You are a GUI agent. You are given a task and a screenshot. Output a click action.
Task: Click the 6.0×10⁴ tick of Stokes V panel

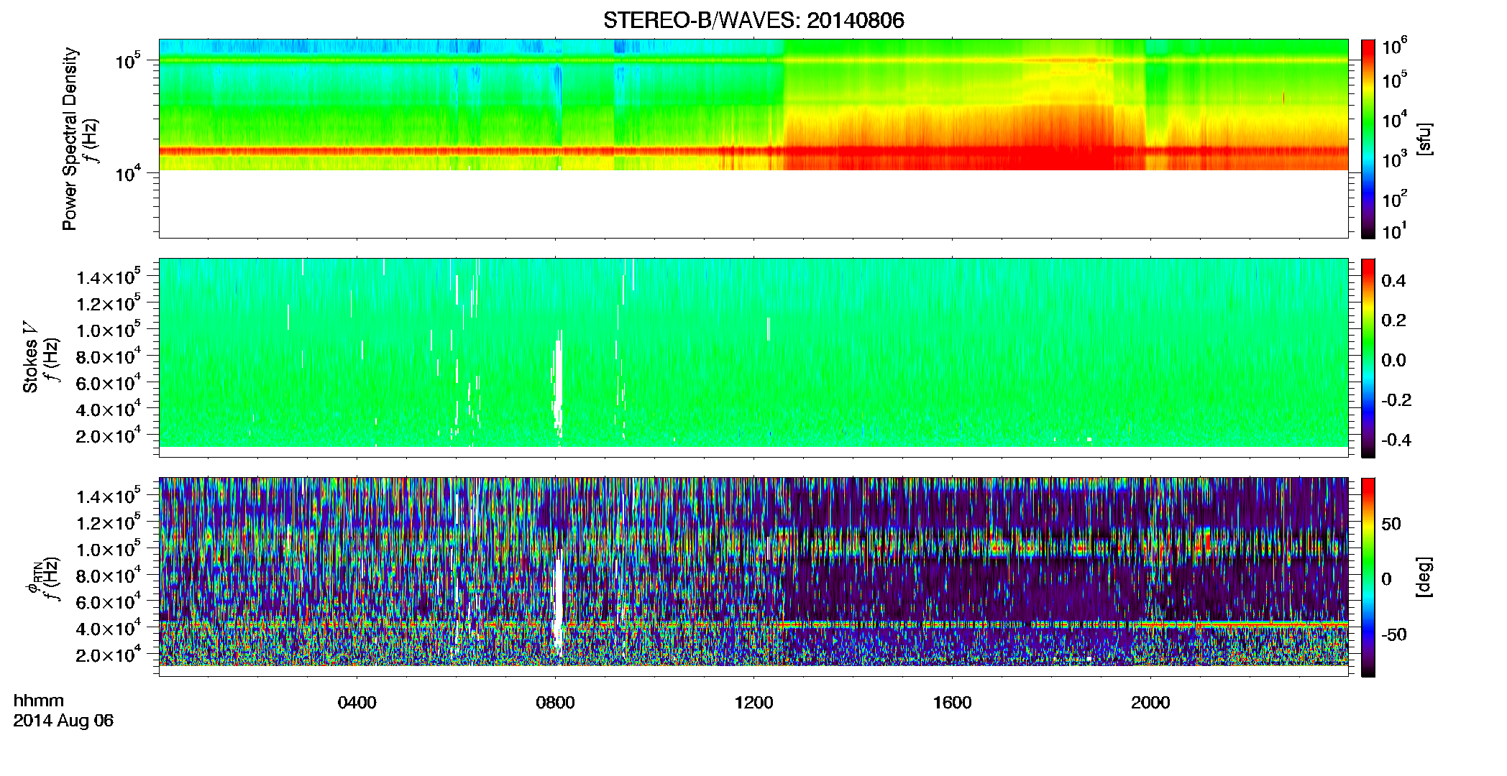pyautogui.click(x=109, y=382)
